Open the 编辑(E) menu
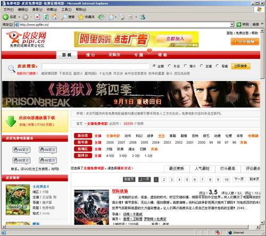266x236 pixels. [x=23, y=10]
